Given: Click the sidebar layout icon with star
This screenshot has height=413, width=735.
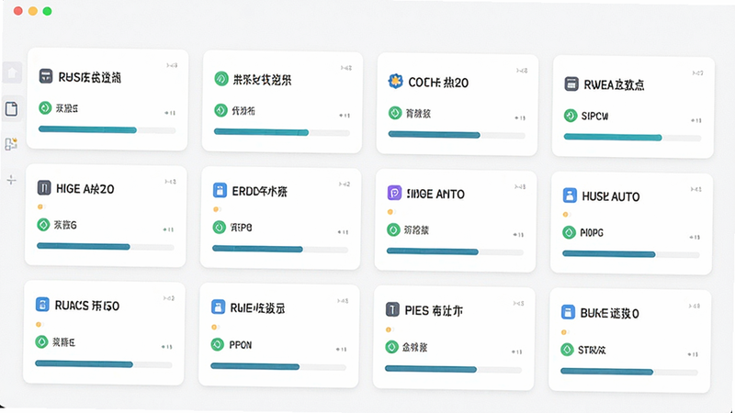Looking at the screenshot, I should [x=11, y=144].
